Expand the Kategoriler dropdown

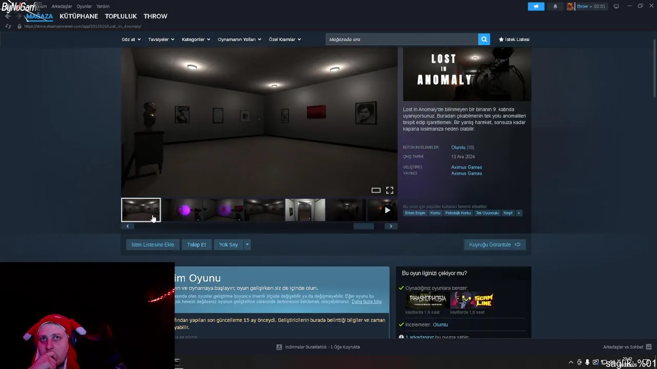click(x=196, y=39)
